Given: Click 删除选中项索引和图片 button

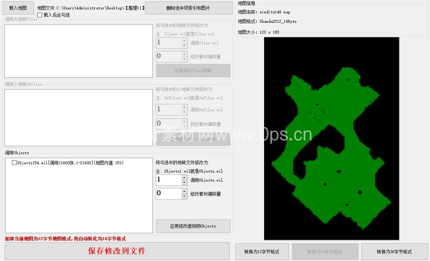Looking at the screenshot, I should click(x=188, y=8).
